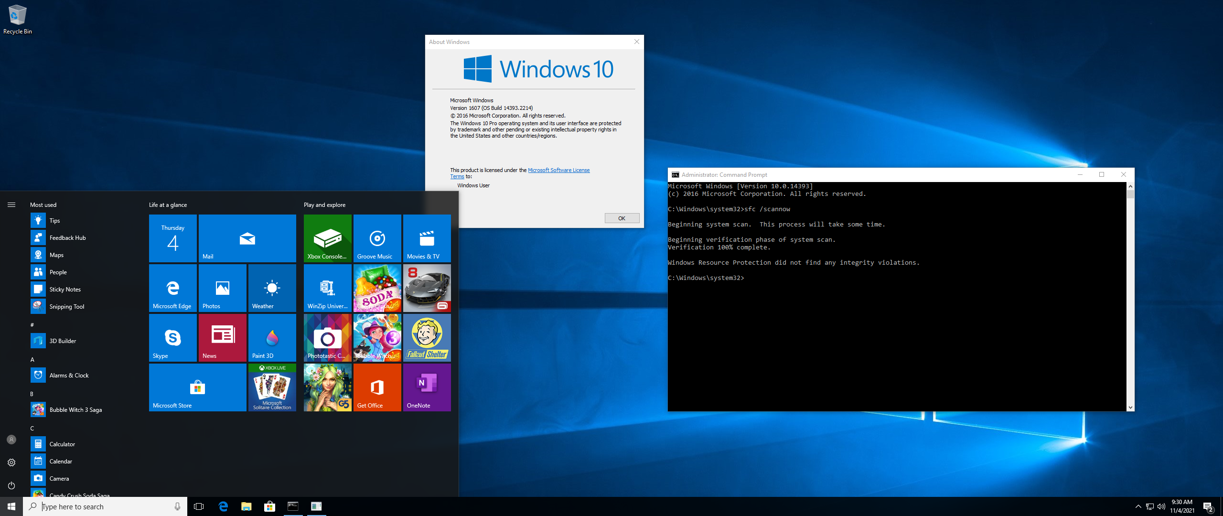Launch the OneNote tile
This screenshot has width=1223, height=516.
427,387
